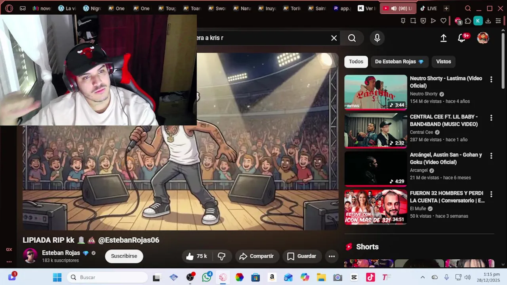507x285 pixels.
Task: Click the Suscribirse button
Action: pyautogui.click(x=124, y=256)
